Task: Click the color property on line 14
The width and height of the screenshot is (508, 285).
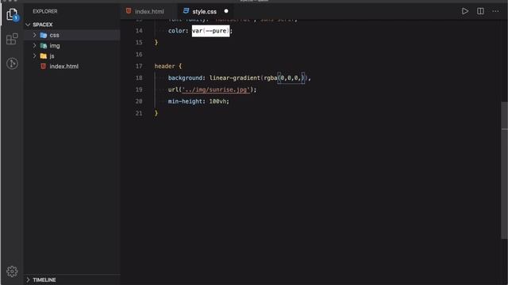Action: pyautogui.click(x=176, y=31)
